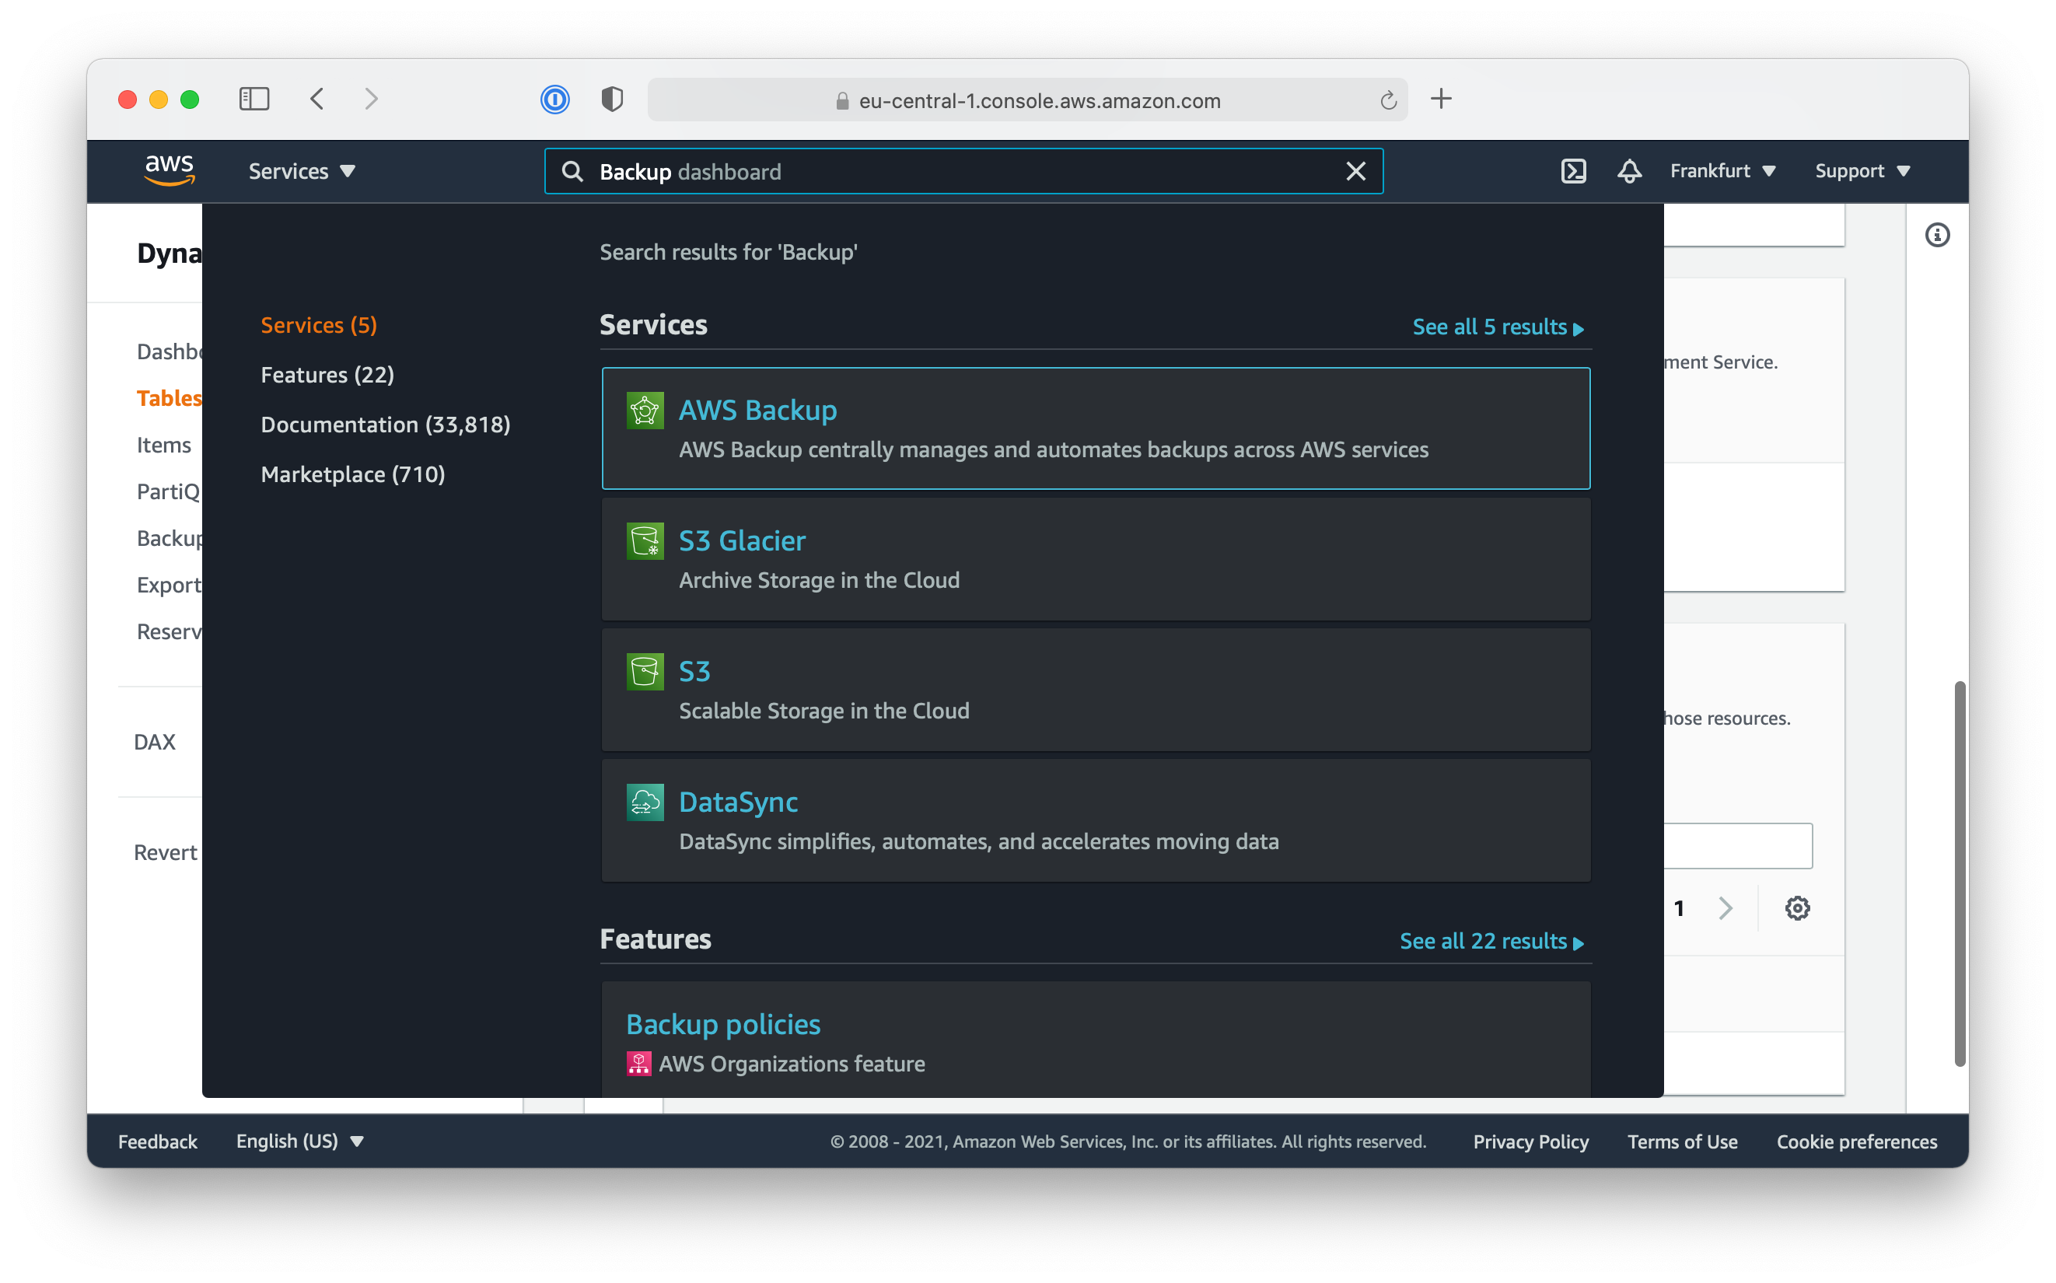Go forward with the browser forward arrow

[372, 100]
